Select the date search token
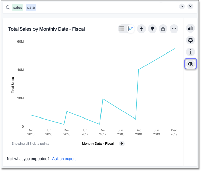The image size is (201, 171). (x=31, y=7)
